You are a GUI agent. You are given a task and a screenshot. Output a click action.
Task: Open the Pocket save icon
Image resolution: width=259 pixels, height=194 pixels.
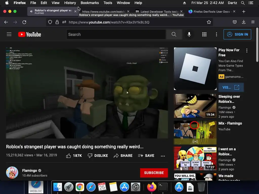[x=235, y=22]
